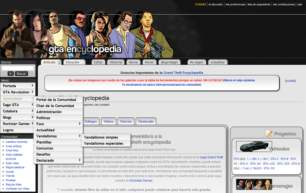Click the Cambios recientes sidebar link

coord(16,142)
